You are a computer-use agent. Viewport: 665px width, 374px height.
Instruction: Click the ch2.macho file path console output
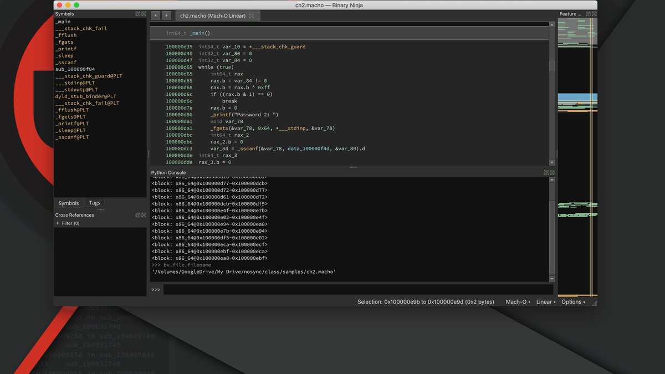[244, 271]
